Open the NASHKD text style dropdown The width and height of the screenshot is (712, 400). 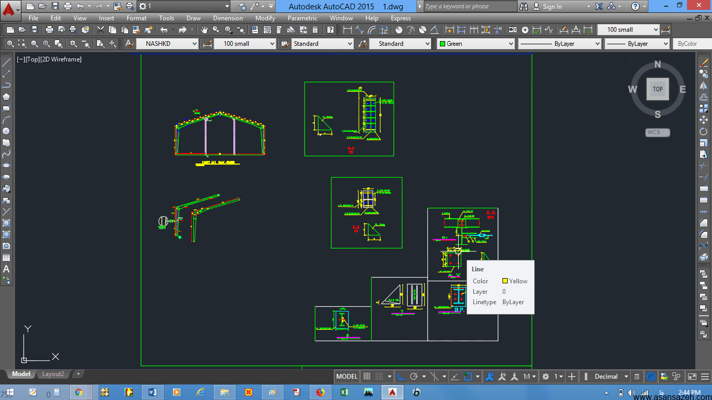pyautogui.click(x=168, y=44)
